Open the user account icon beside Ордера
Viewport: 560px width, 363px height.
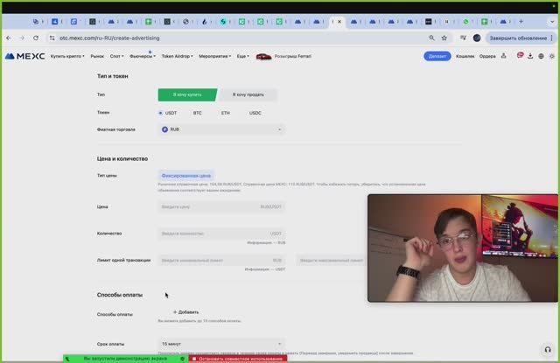[x=504, y=56]
